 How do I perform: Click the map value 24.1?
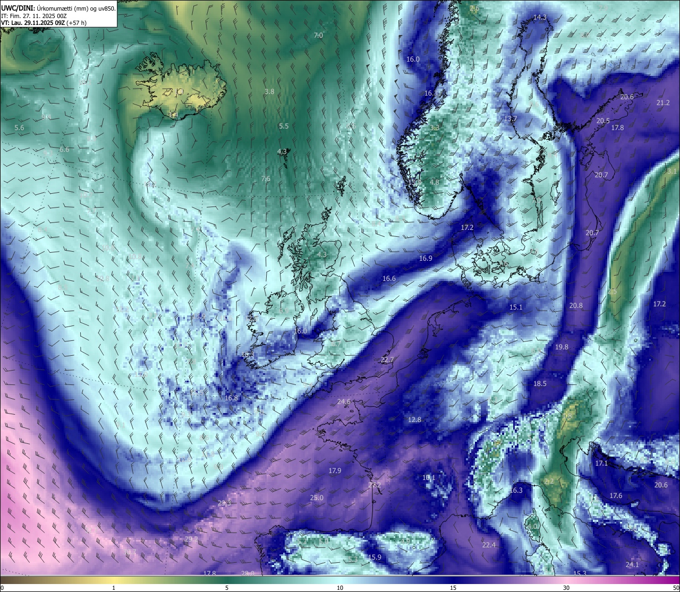tap(632, 565)
